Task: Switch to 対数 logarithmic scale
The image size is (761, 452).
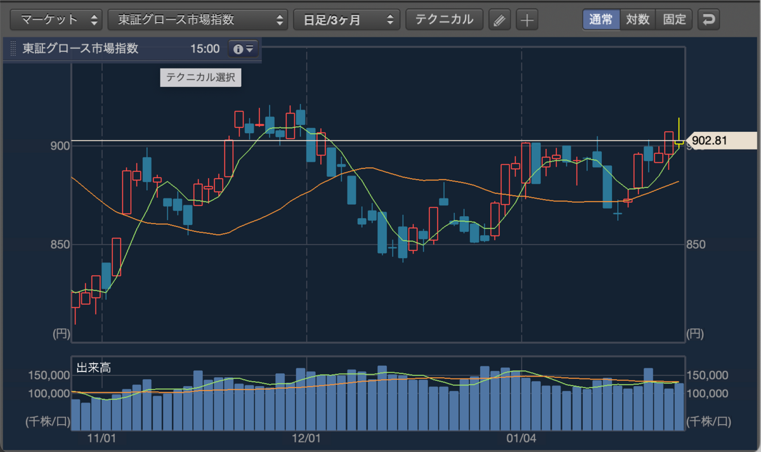Action: point(637,20)
